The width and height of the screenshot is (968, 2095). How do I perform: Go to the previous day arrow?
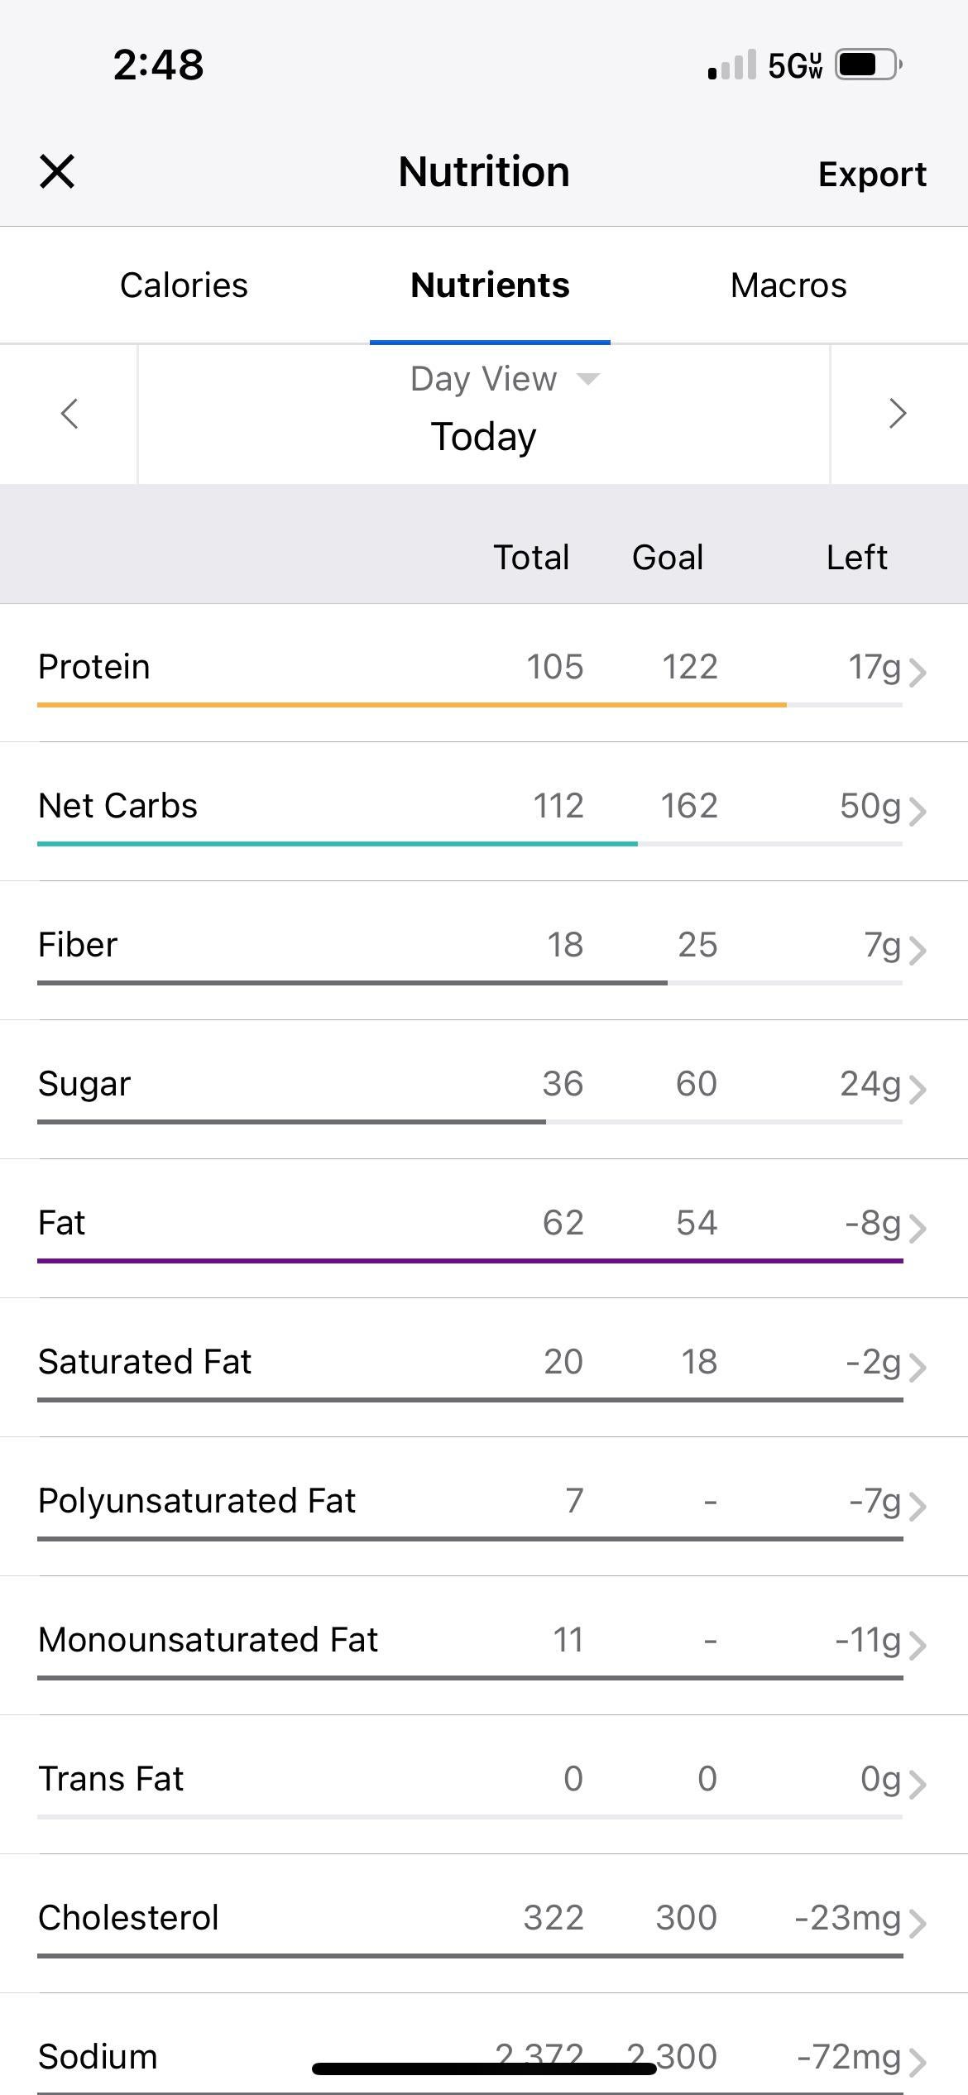(69, 414)
